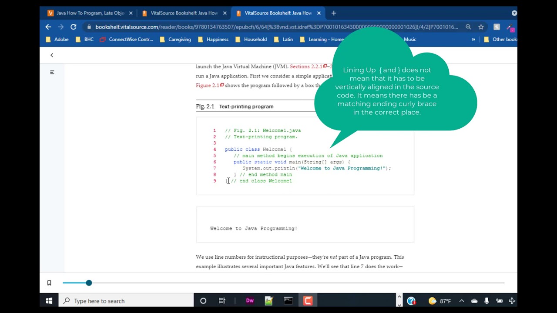Close the active VitalSource Bookshelf tab
Viewport: 557px width, 313px height.
tap(319, 13)
